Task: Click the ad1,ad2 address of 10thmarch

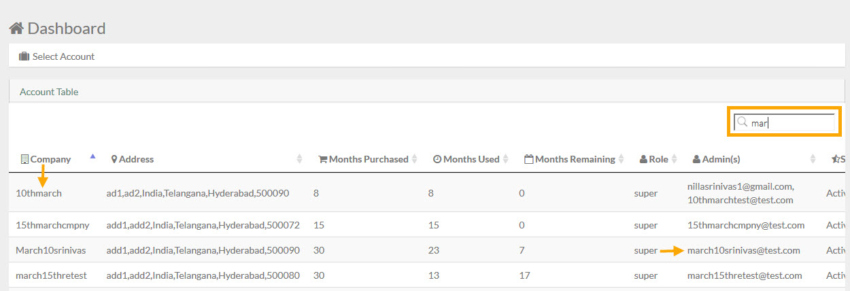Action: coord(198,193)
